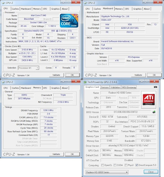Open Graphics tab in Mainboard window

point(137,9)
